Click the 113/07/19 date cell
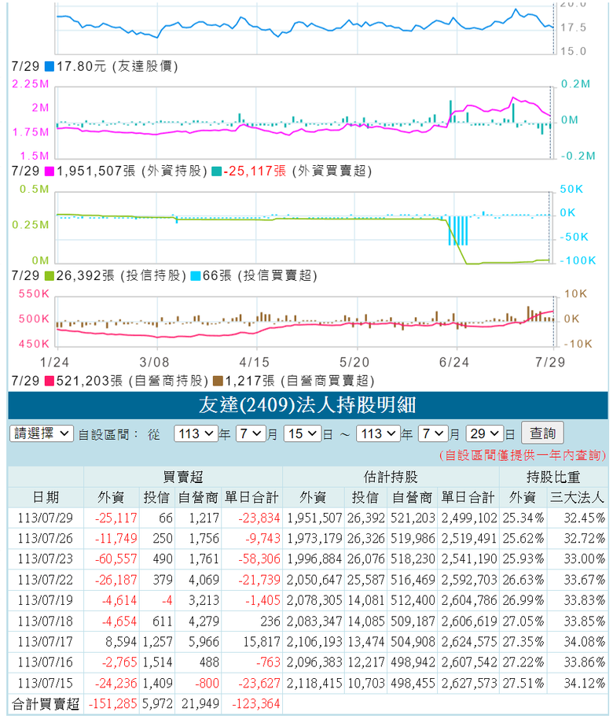Screen dimensions: 613x719 tap(46, 600)
